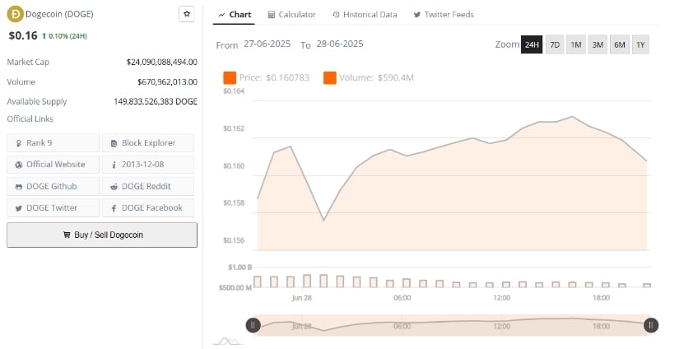
Task: Open the Official Website link
Action: click(x=53, y=165)
